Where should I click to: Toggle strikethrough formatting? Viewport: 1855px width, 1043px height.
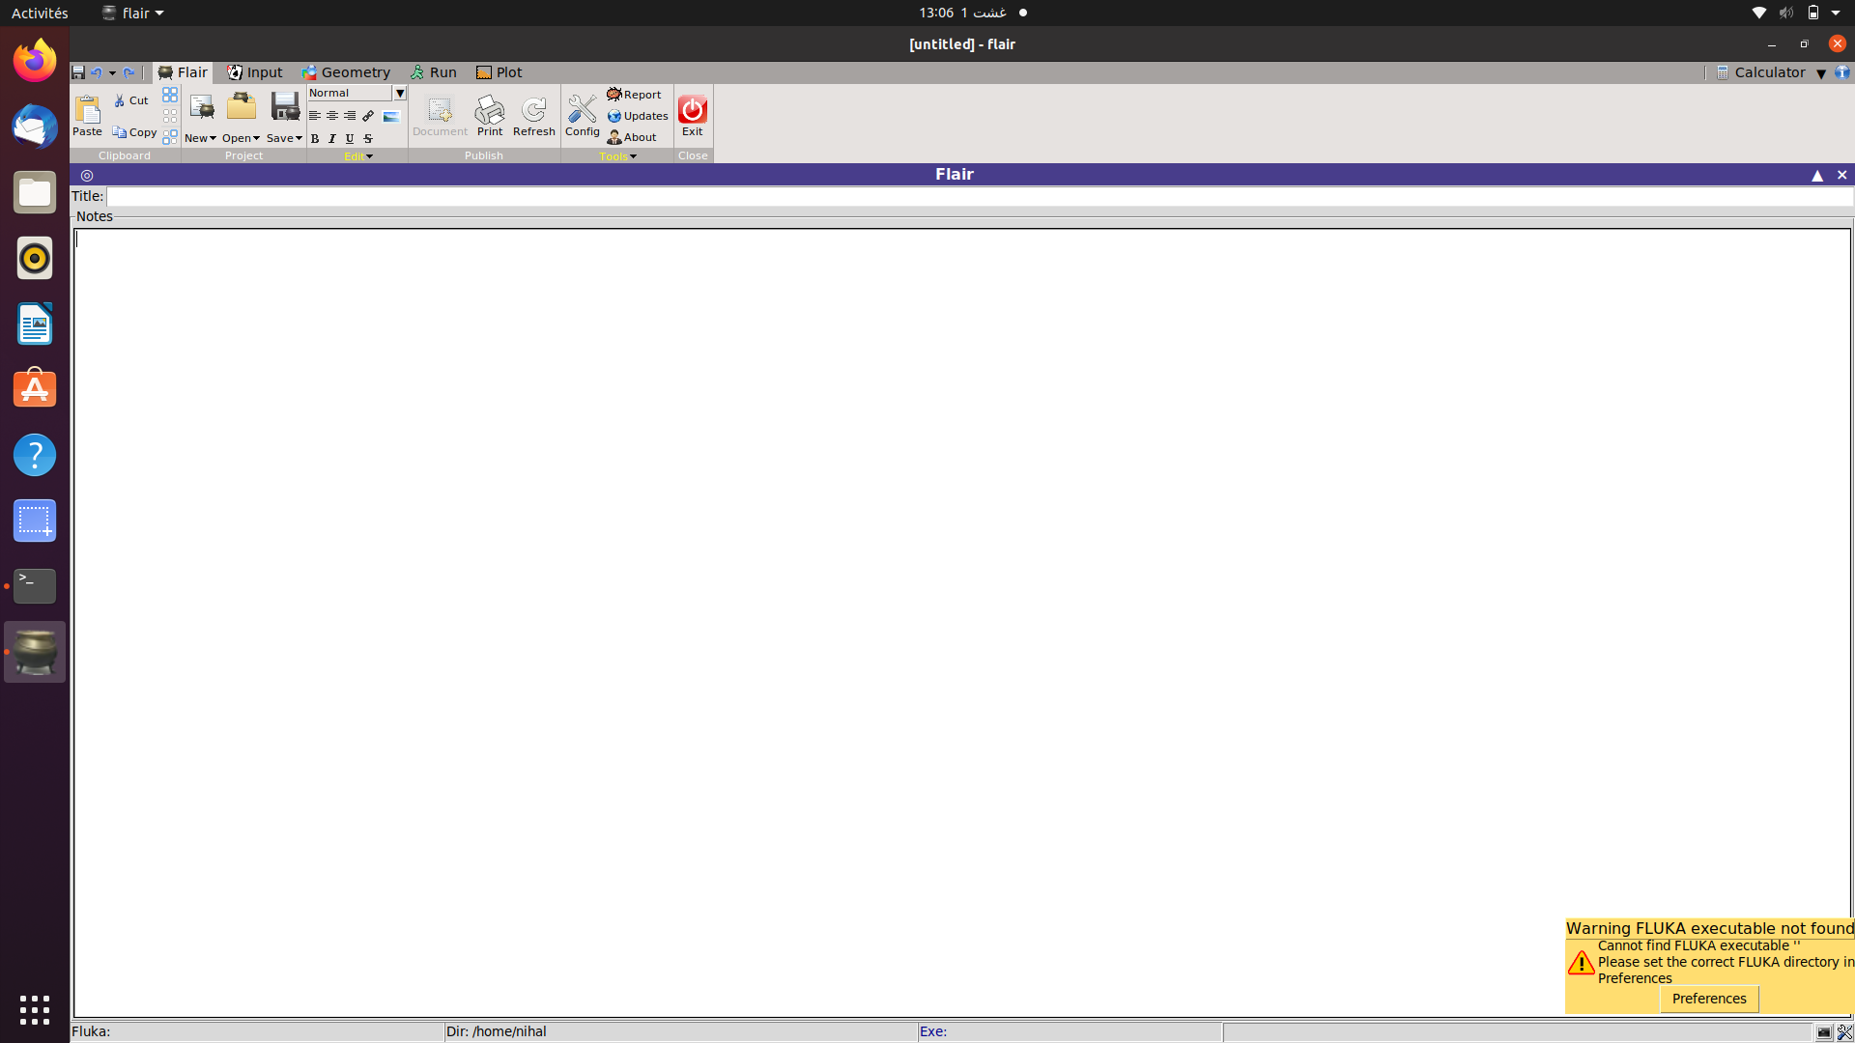368,139
